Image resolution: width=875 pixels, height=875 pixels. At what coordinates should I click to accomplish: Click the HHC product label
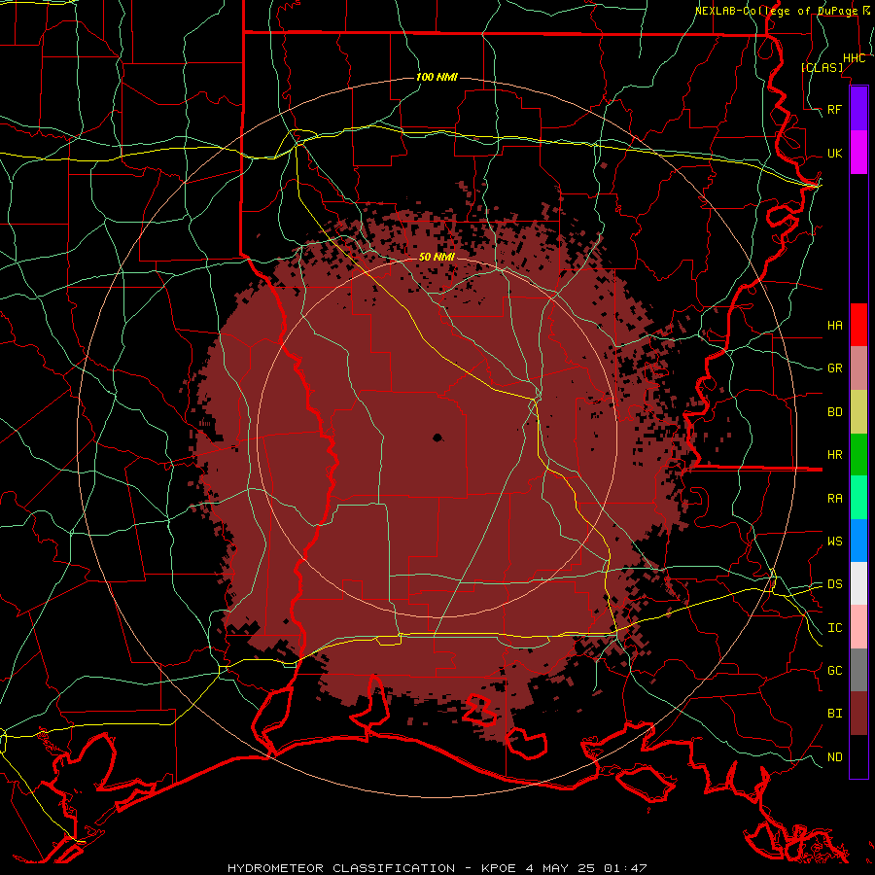(x=855, y=58)
